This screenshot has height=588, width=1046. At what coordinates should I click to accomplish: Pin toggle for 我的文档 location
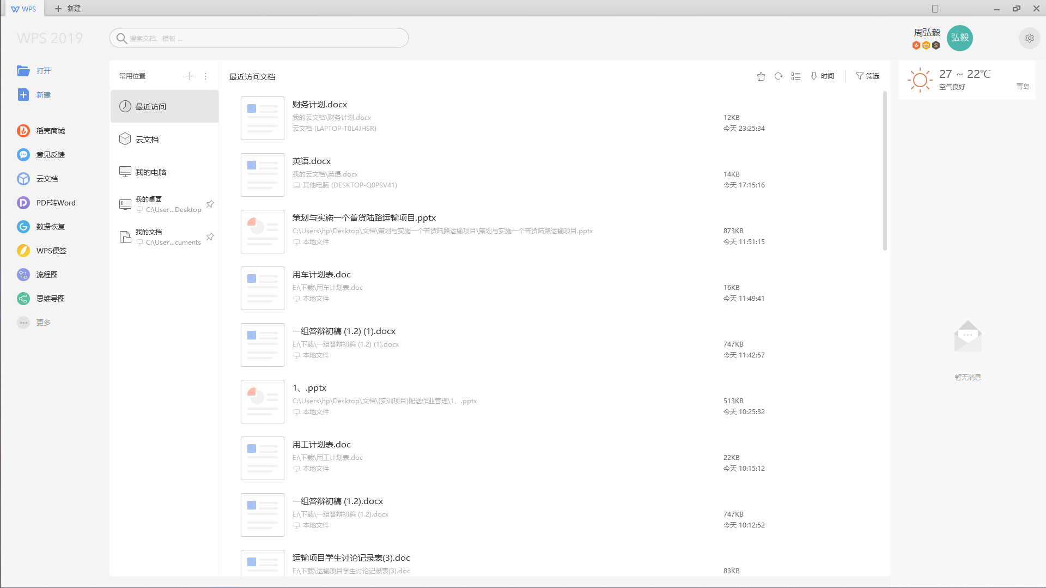pos(210,237)
